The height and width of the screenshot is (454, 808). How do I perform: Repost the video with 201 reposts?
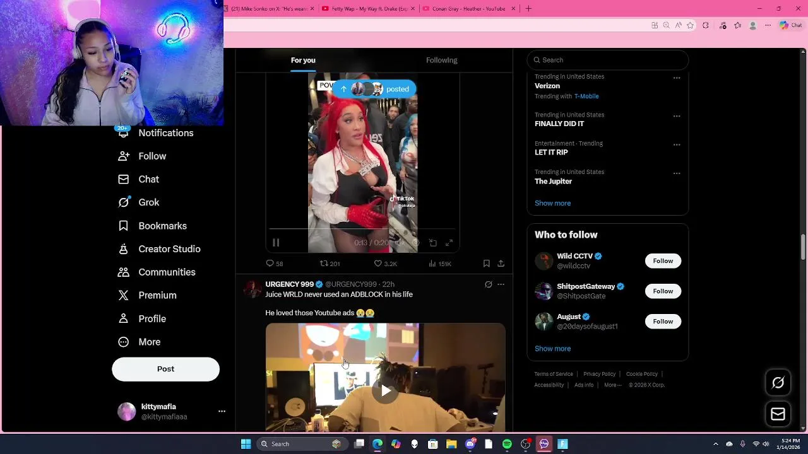(330, 264)
